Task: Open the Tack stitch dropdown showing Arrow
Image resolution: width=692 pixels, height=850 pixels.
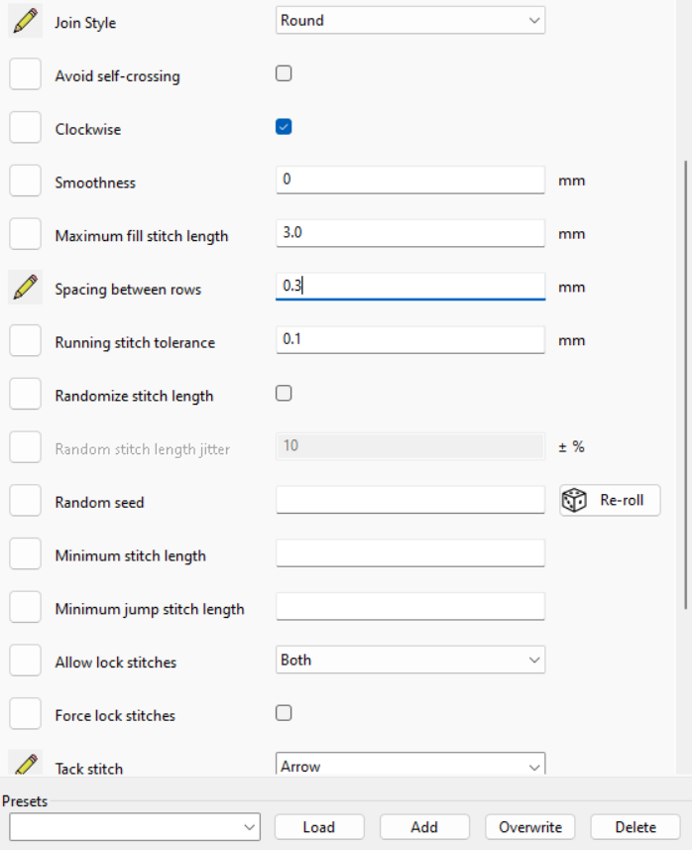Action: click(410, 764)
